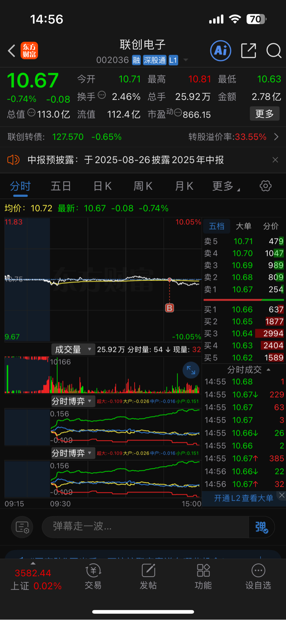Expand the stock title dropdown triangle
This screenshot has height=620, width=286.
coord(185,60)
